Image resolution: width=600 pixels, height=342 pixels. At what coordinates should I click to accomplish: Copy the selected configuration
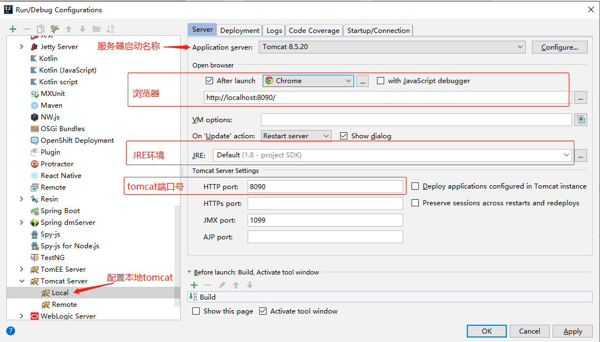41,29
